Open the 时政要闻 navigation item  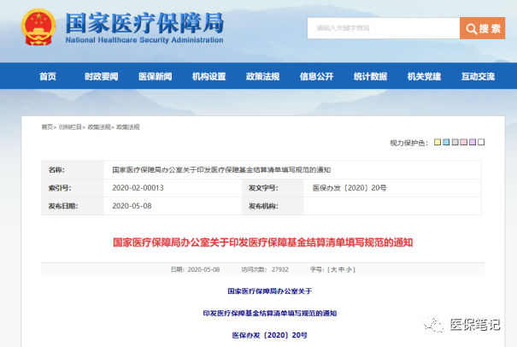(x=101, y=77)
